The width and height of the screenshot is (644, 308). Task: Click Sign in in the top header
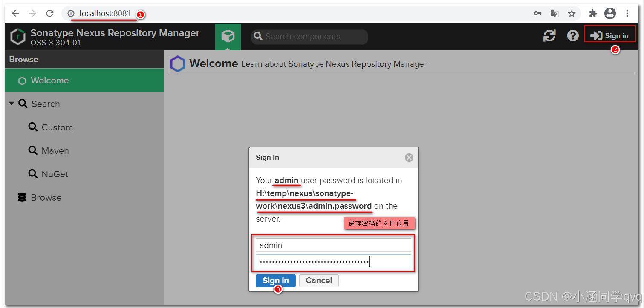[x=610, y=36]
